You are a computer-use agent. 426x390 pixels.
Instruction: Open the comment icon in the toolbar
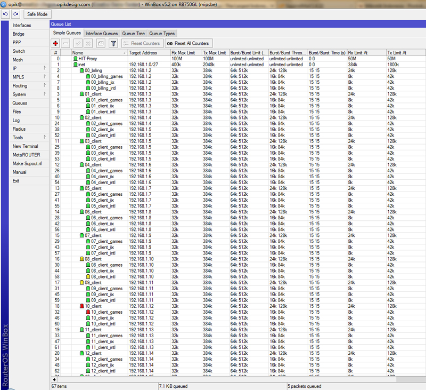coord(100,43)
